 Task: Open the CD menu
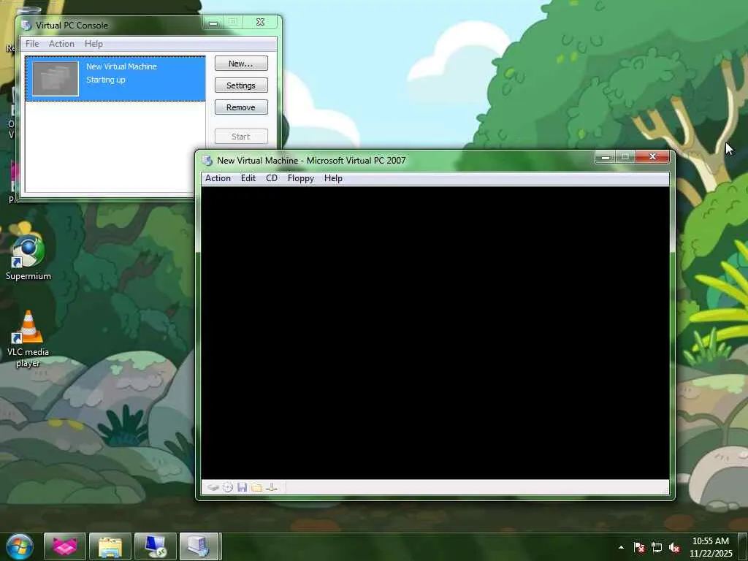(272, 178)
